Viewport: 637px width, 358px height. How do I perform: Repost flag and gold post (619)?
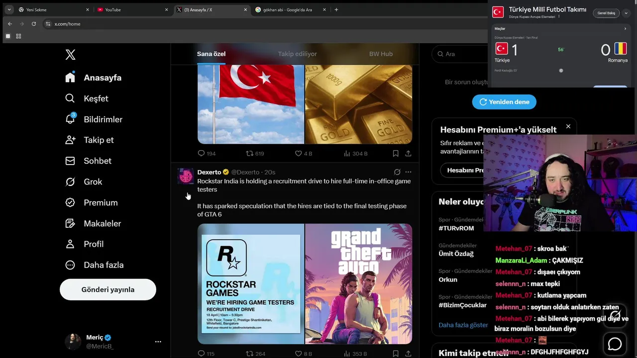pos(255,154)
